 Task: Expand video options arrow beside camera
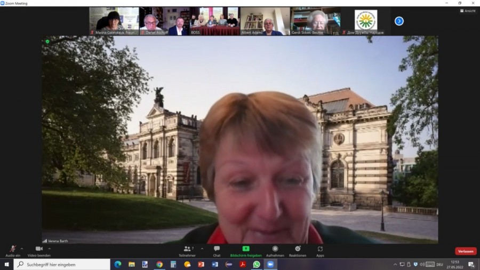[50, 248]
